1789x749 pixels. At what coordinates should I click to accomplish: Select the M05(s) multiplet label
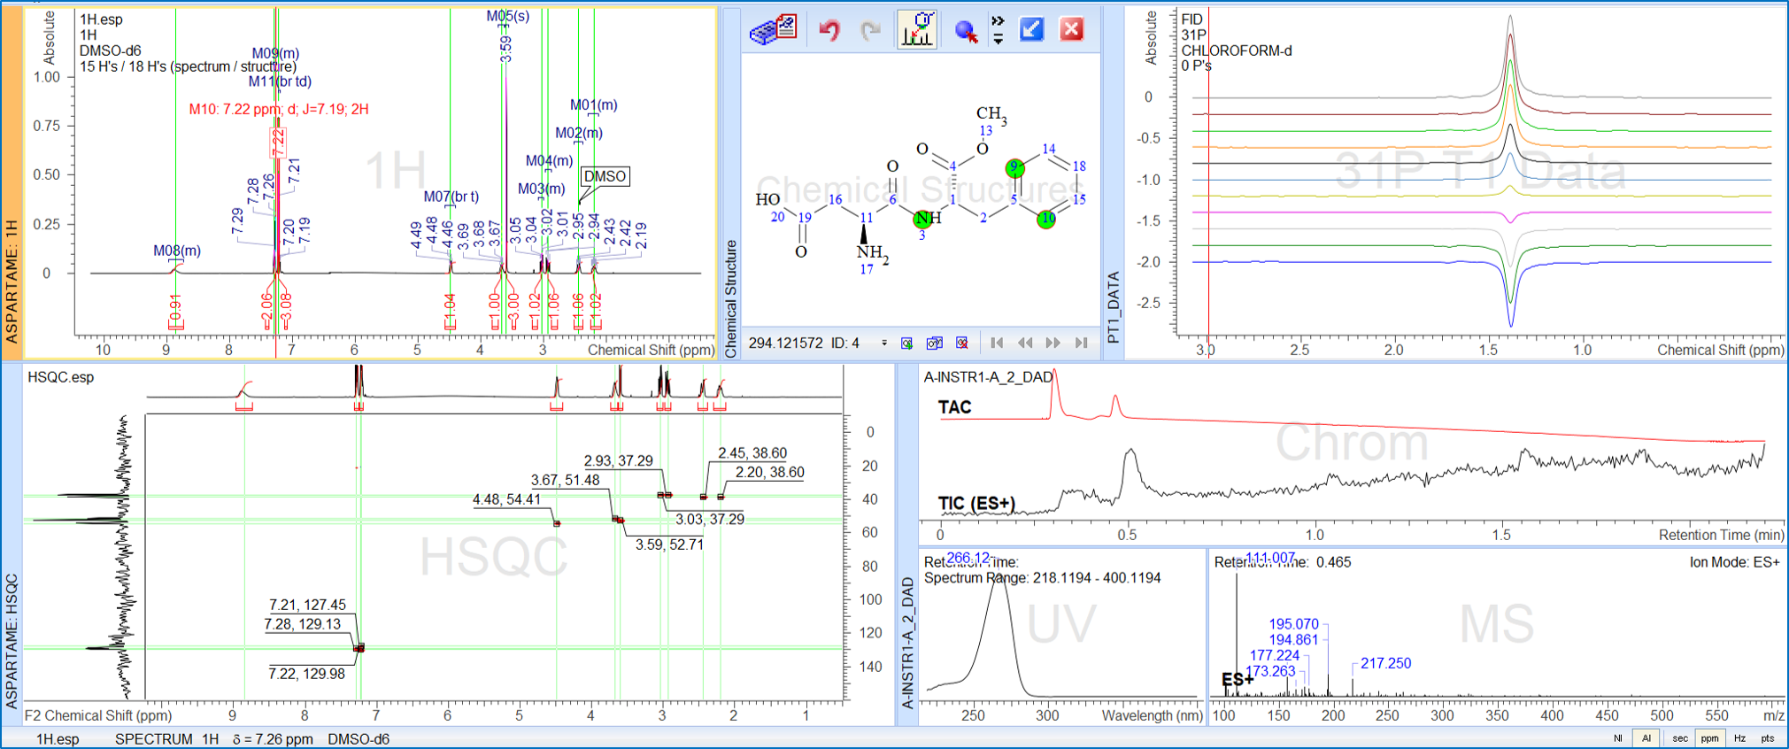(508, 16)
